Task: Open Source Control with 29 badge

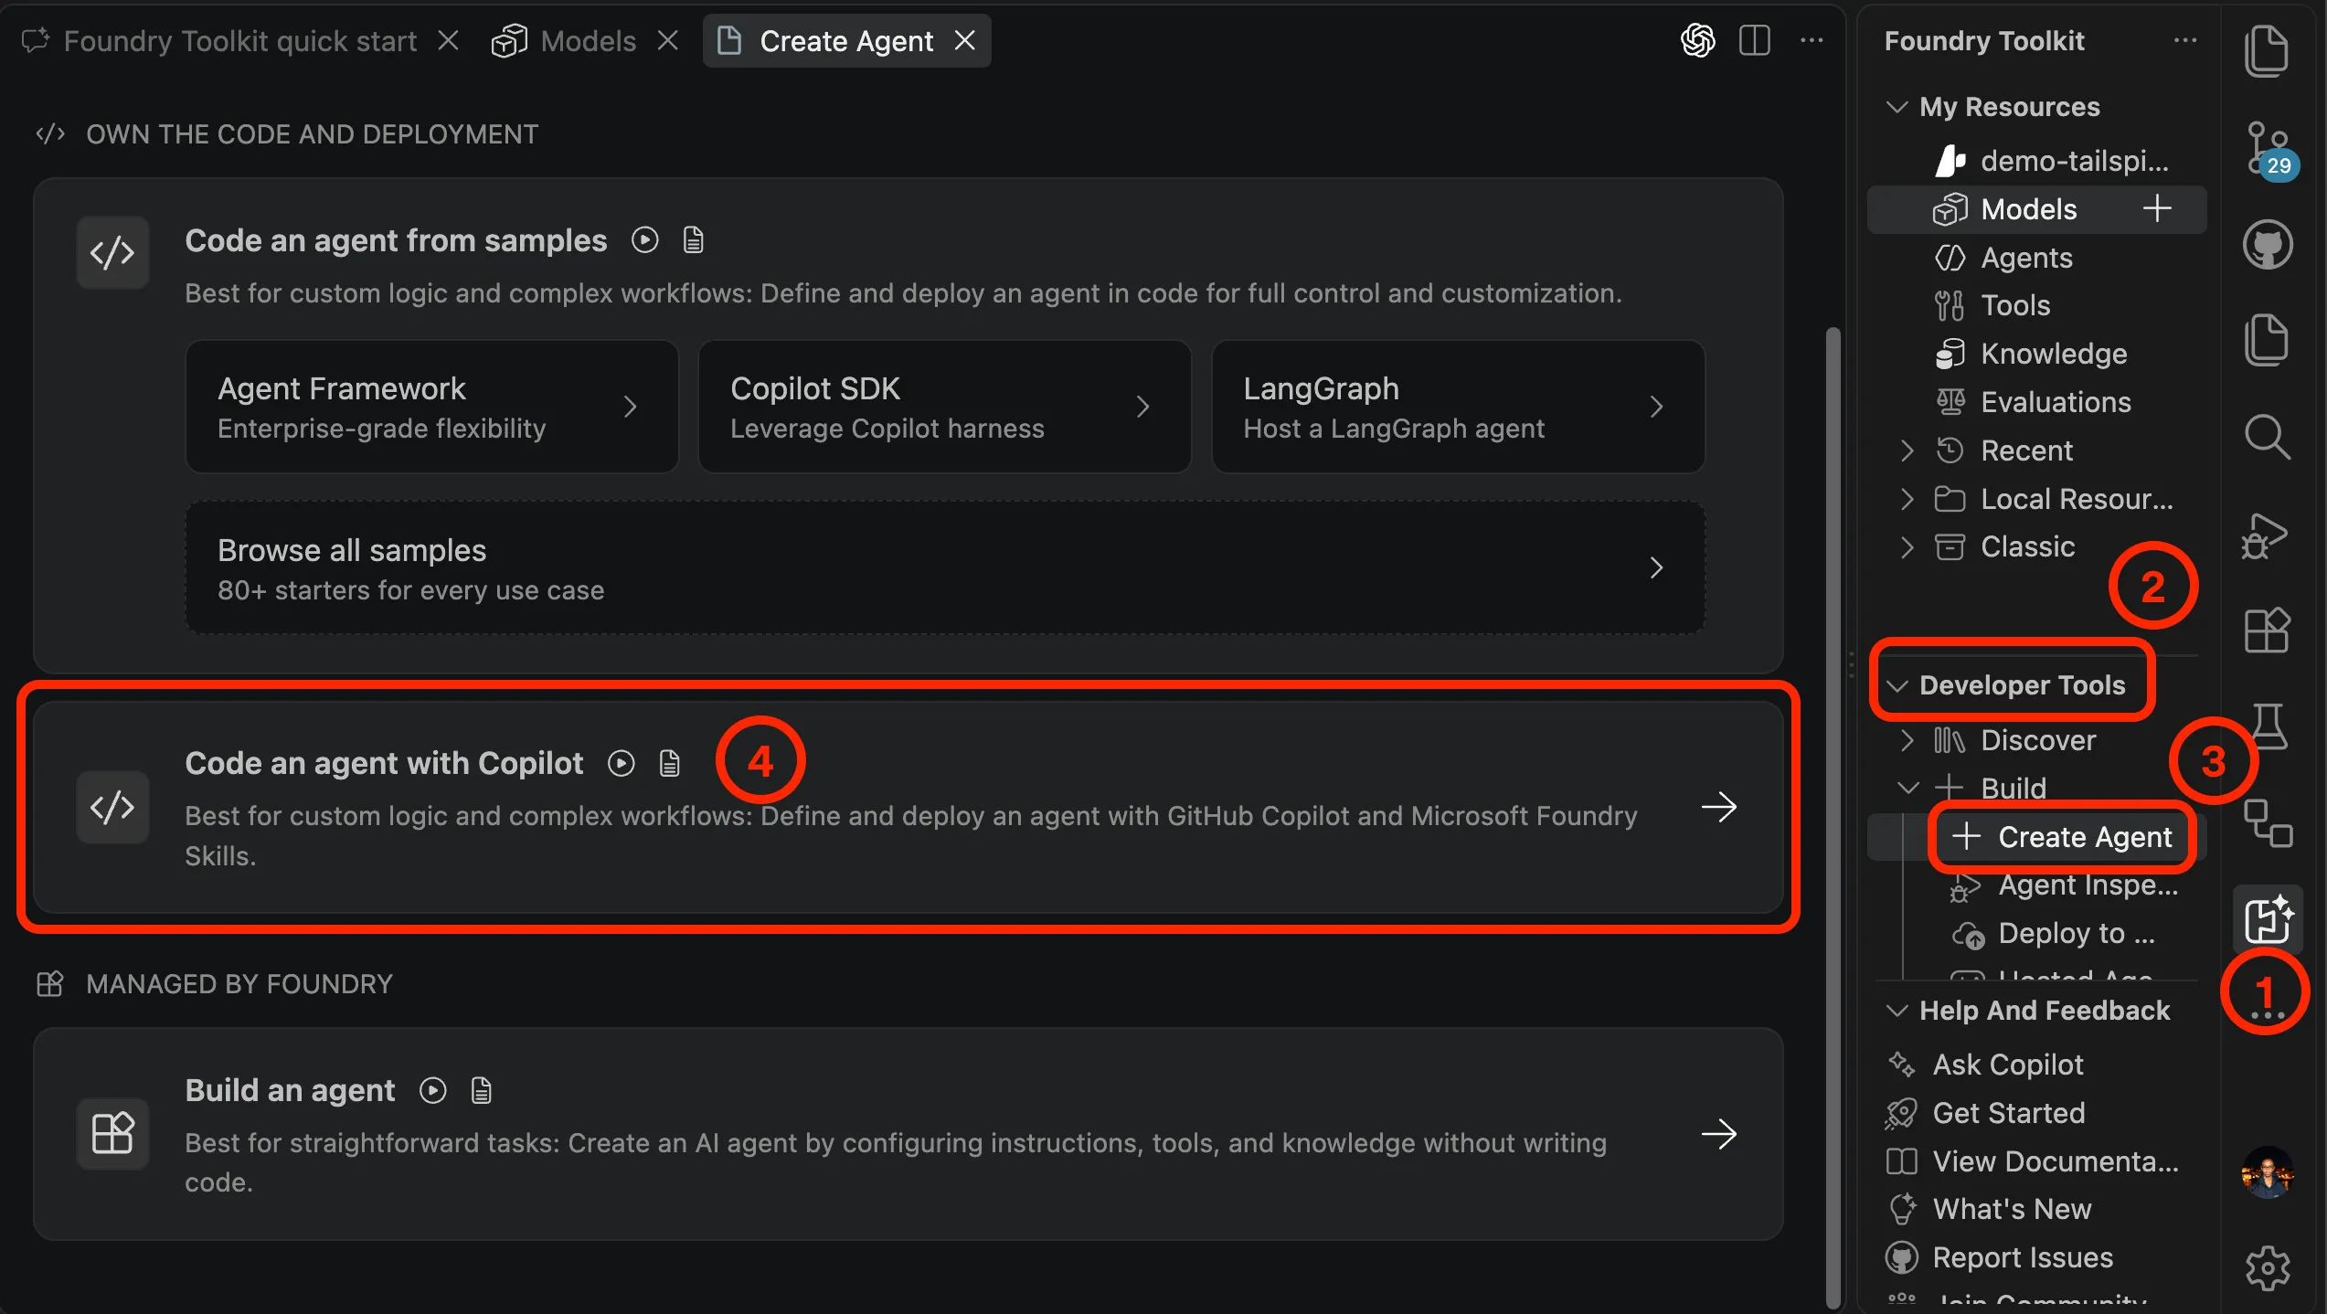Action: click(2269, 151)
